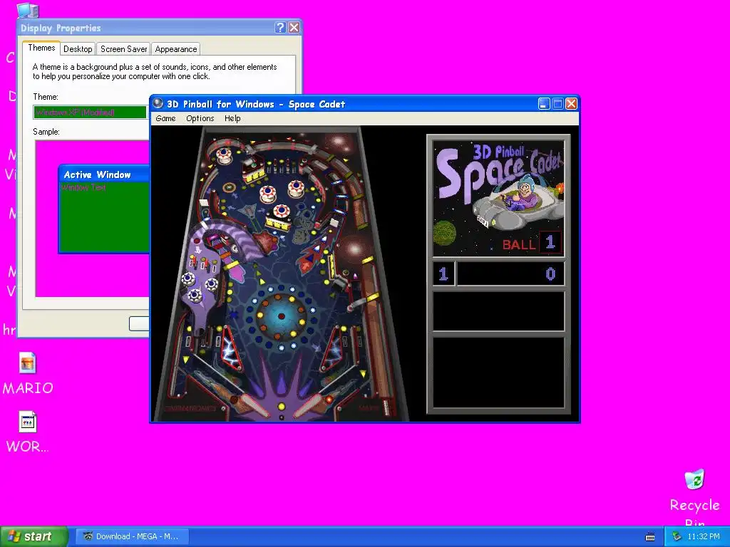Click the spring plunger at the table's bottom right

tap(386, 407)
